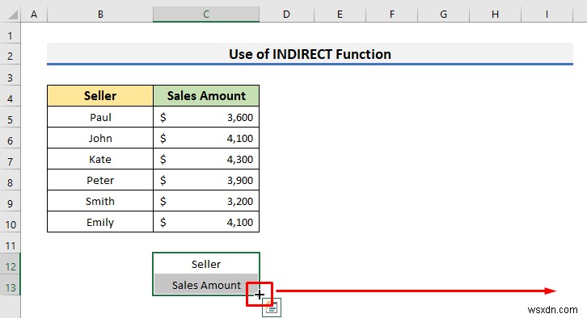
Task: Select column E header
Action: (x=340, y=15)
